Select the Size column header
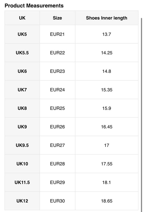The width and height of the screenshot is (143, 212). click(57, 18)
